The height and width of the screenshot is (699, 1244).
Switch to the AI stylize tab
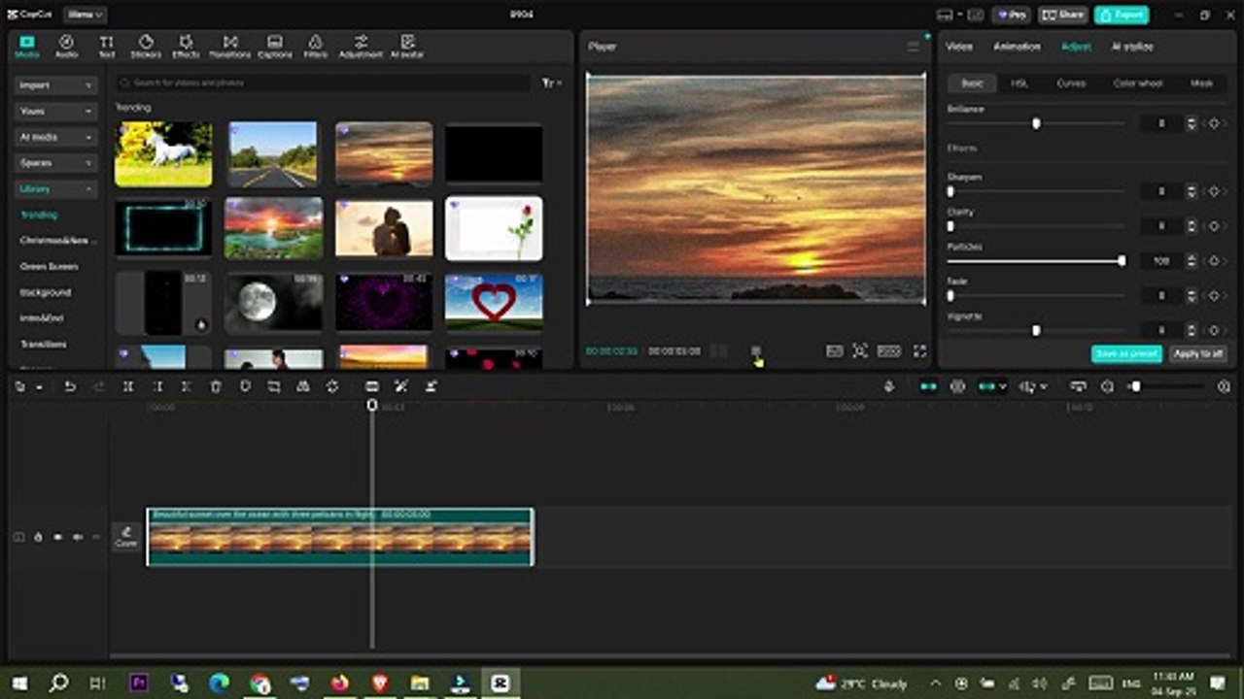1132,47
